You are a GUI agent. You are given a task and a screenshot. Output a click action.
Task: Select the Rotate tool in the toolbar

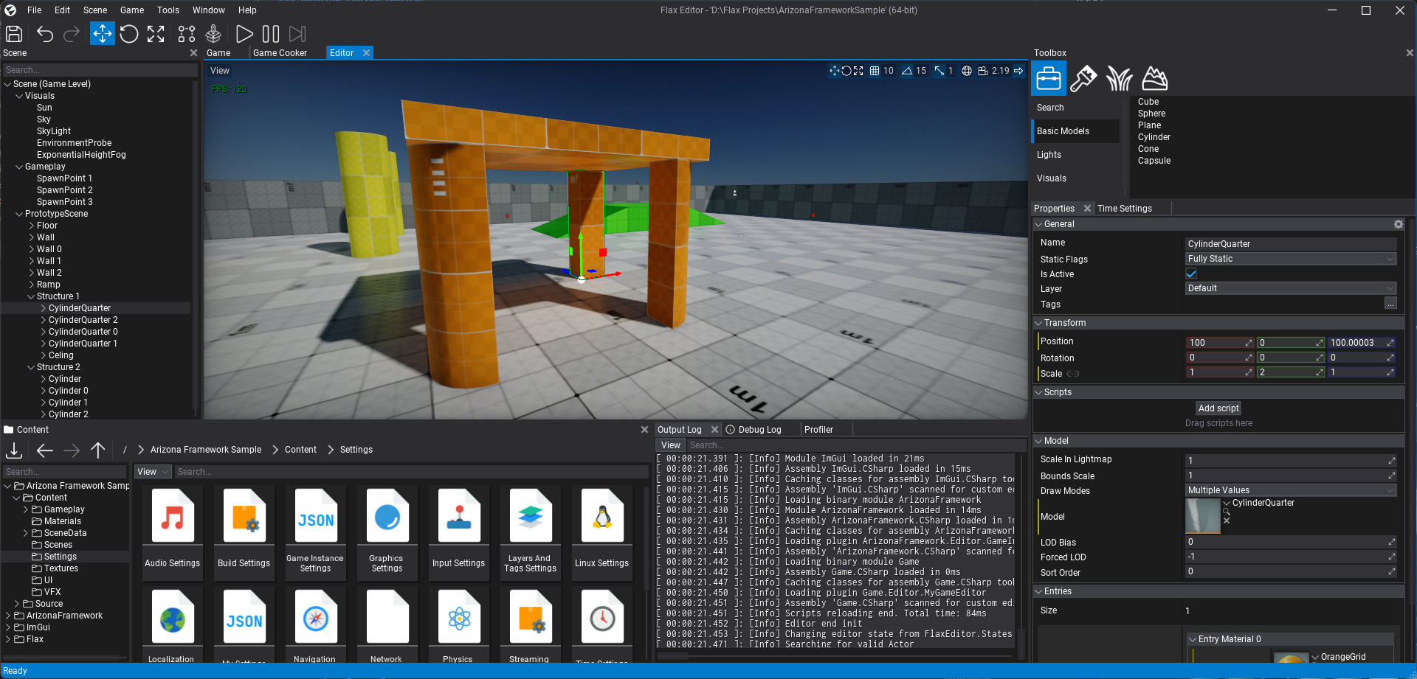point(128,34)
